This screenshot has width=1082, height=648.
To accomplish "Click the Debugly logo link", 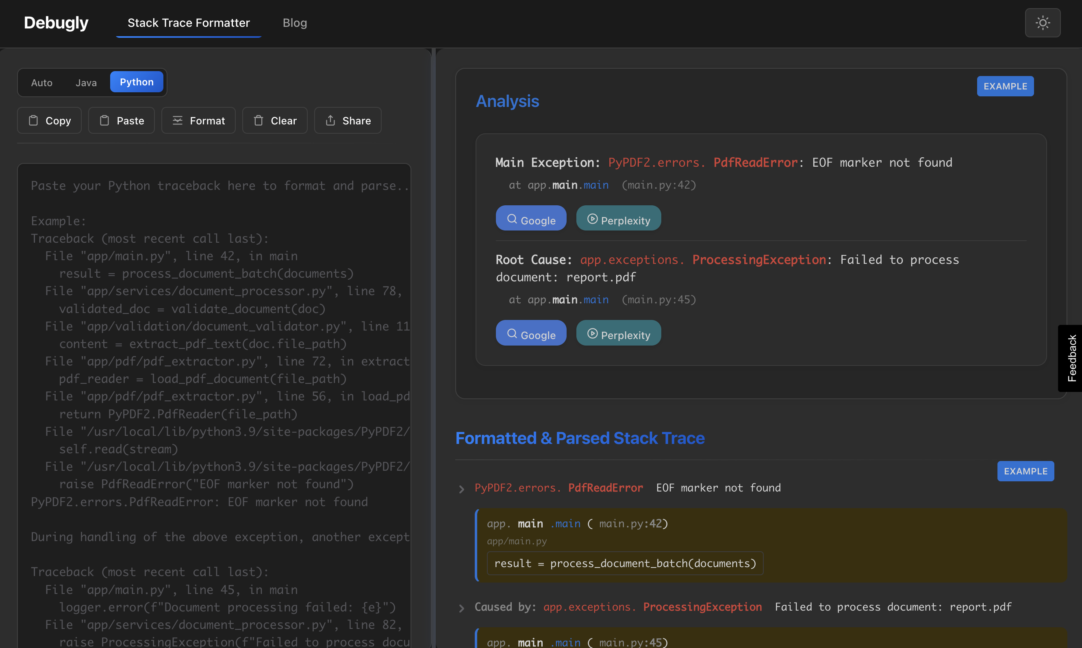I will [56, 23].
